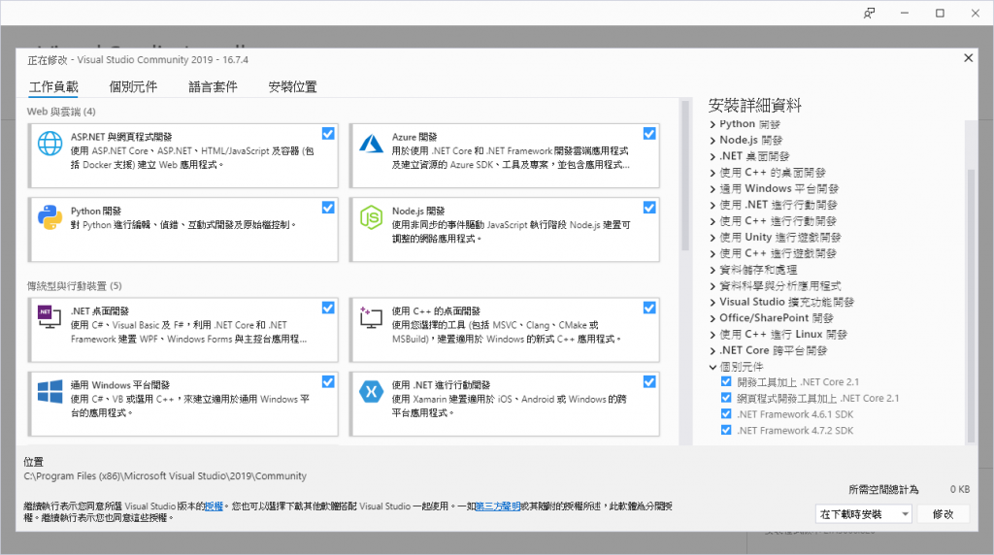Uncheck development tools plus .NET Core 2.1

tap(726, 381)
